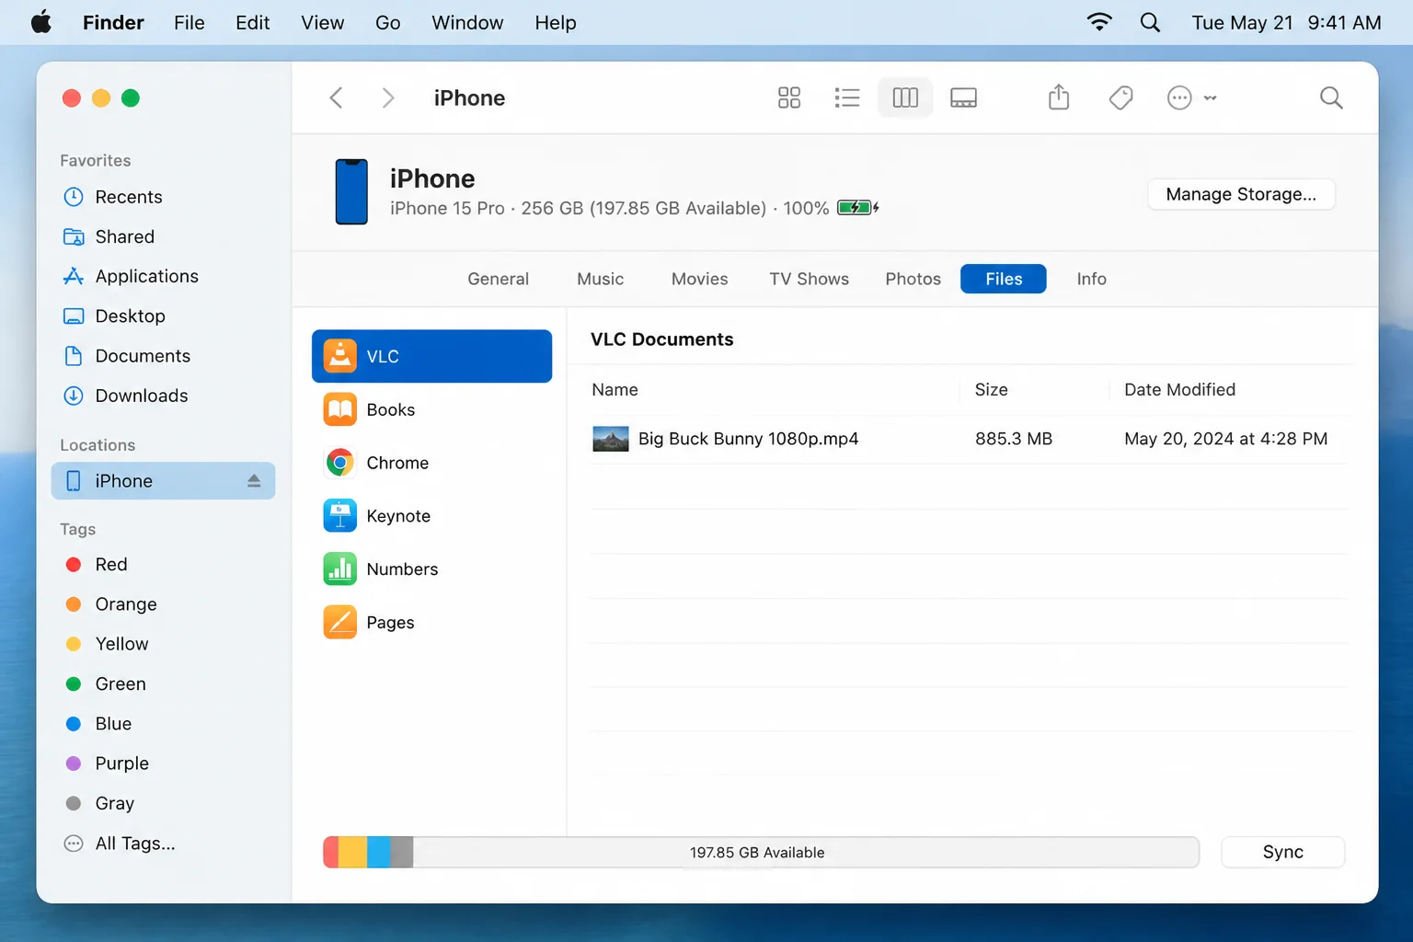Select iPhone under Locations
The width and height of the screenshot is (1413, 942).
click(x=163, y=481)
